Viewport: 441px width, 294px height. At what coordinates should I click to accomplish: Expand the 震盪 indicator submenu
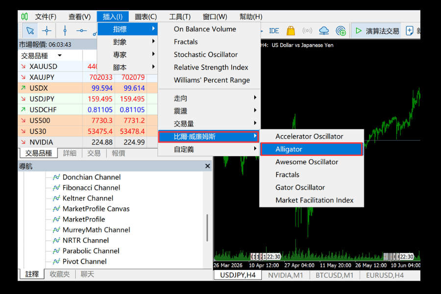pyautogui.click(x=209, y=111)
